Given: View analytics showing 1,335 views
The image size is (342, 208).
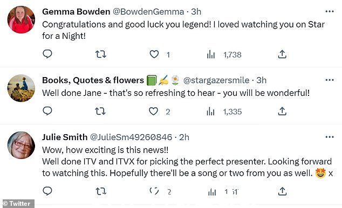Looking at the screenshot, I should (224, 112).
